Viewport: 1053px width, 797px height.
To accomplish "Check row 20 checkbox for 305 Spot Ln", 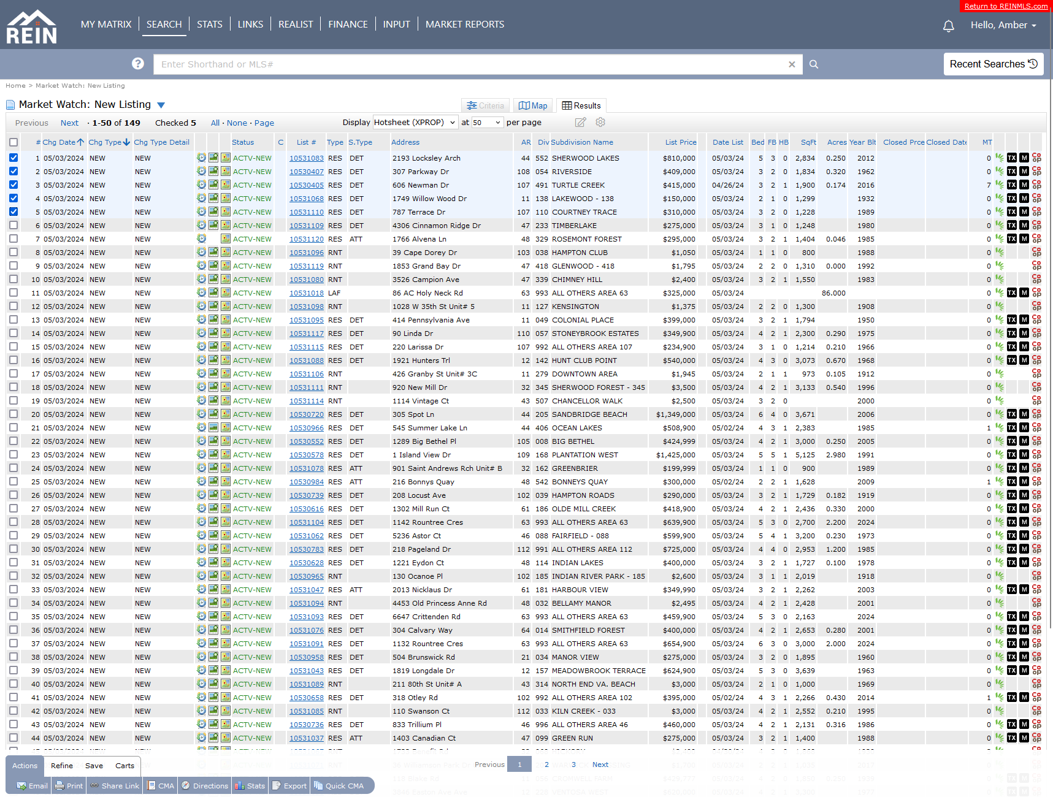I will [13, 414].
